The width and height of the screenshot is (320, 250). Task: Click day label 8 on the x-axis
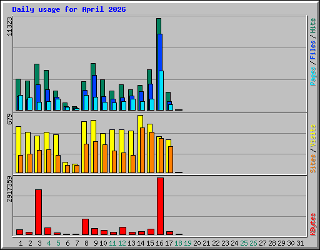tap(86, 243)
